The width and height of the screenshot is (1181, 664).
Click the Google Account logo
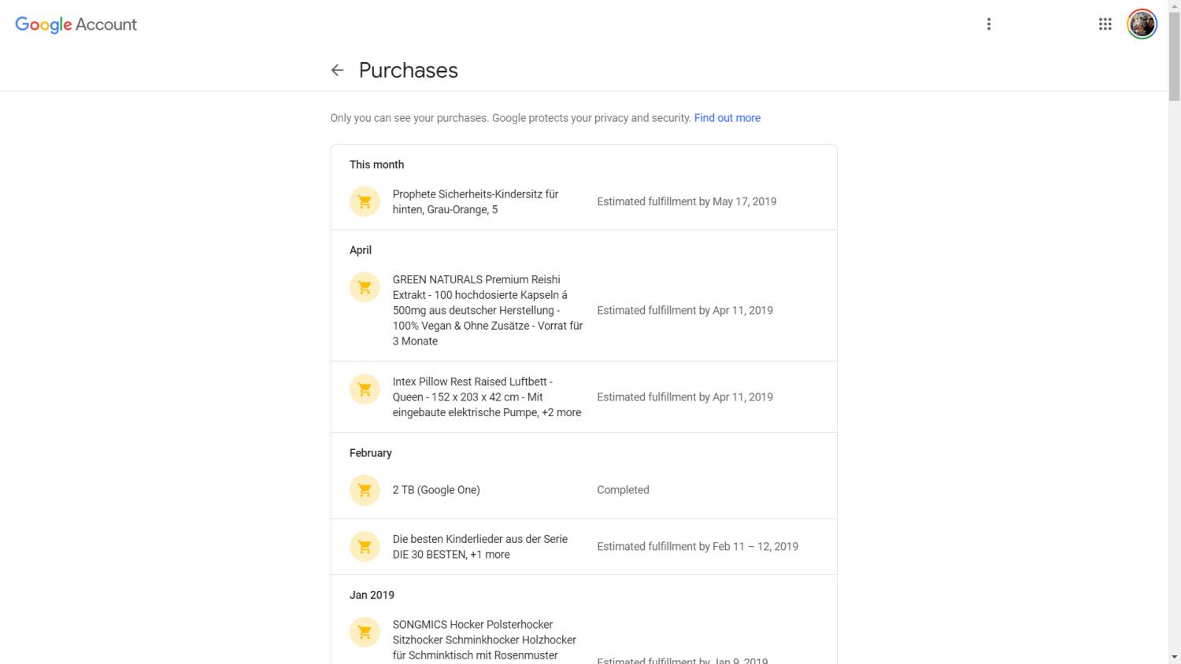(76, 24)
